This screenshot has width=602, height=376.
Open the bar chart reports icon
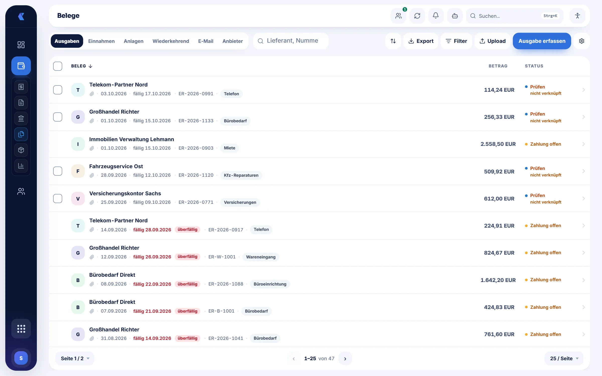(x=21, y=166)
